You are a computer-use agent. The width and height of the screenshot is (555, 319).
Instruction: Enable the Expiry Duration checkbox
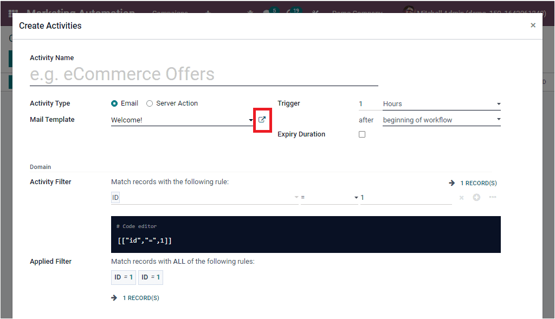[362, 134]
